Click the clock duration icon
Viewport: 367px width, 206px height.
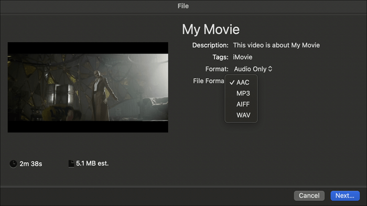click(x=13, y=164)
